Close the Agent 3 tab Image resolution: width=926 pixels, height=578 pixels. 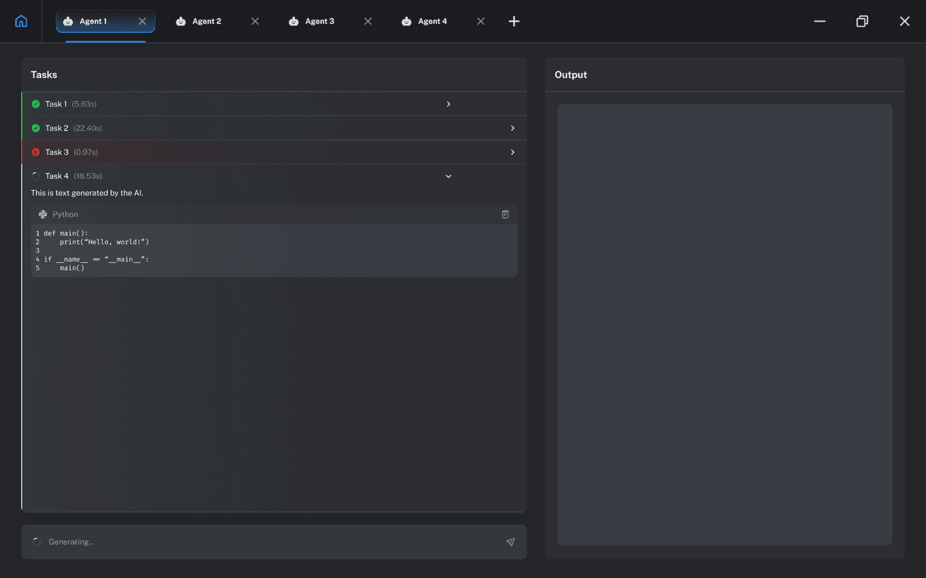tap(368, 22)
